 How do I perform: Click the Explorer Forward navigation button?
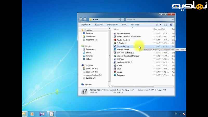point(85,19)
